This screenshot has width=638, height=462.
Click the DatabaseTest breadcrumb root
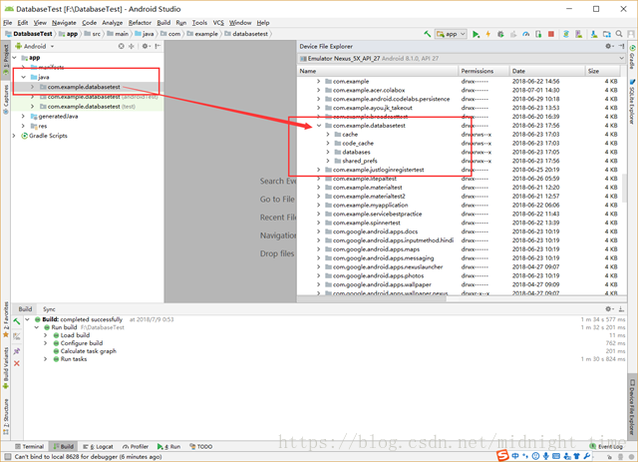29,34
